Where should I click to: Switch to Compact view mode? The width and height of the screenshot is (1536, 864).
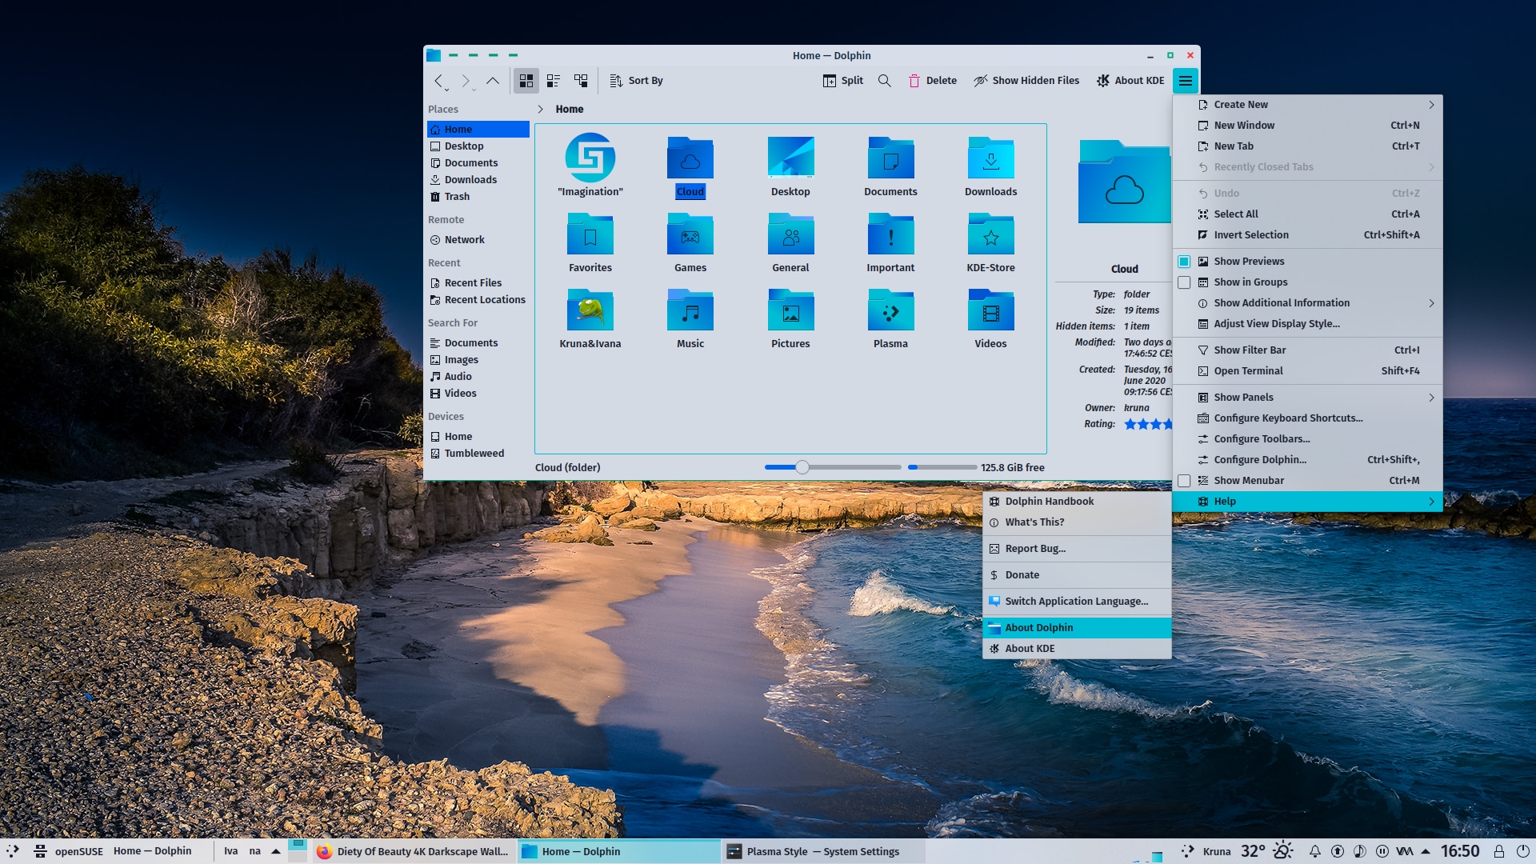(x=553, y=81)
